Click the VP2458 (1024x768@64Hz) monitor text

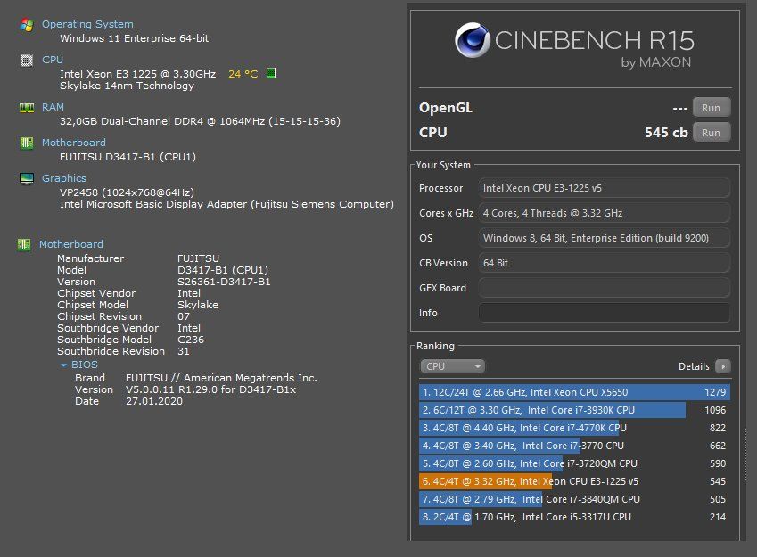tap(127, 192)
